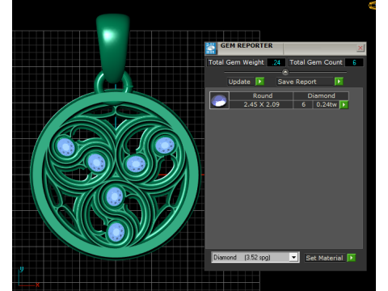Click the green arrow next to Set Material
Screen dimensions: 388x291
352,258
